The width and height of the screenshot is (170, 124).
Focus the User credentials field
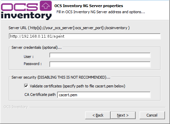coord(100,56)
